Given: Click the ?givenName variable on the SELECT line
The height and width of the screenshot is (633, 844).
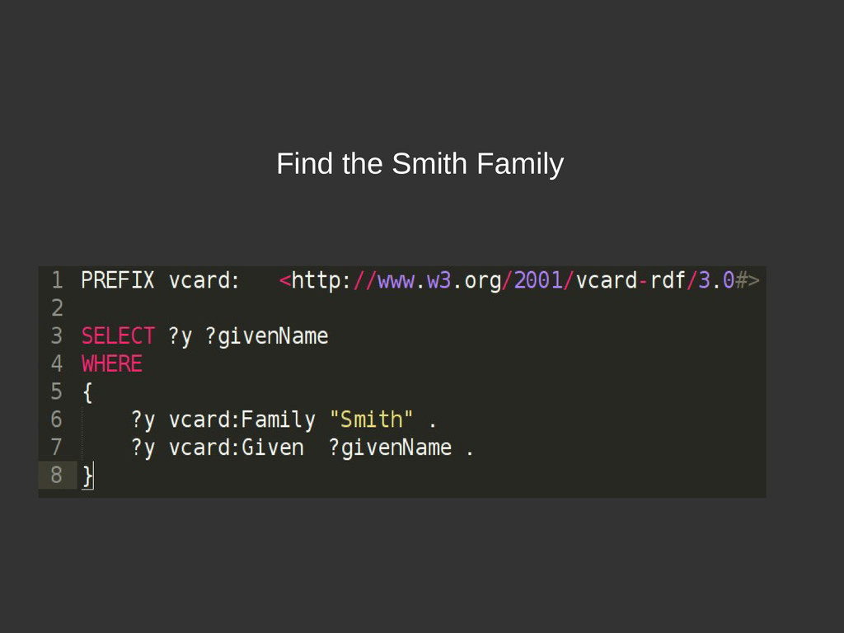Looking at the screenshot, I should tap(267, 336).
